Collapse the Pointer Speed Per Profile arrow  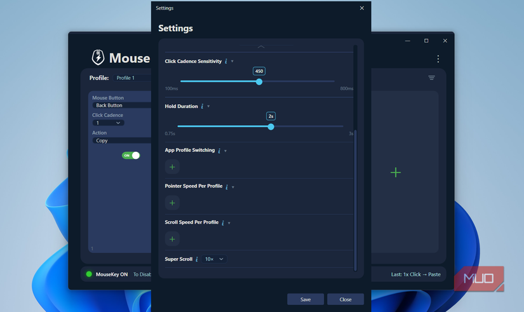tap(233, 187)
